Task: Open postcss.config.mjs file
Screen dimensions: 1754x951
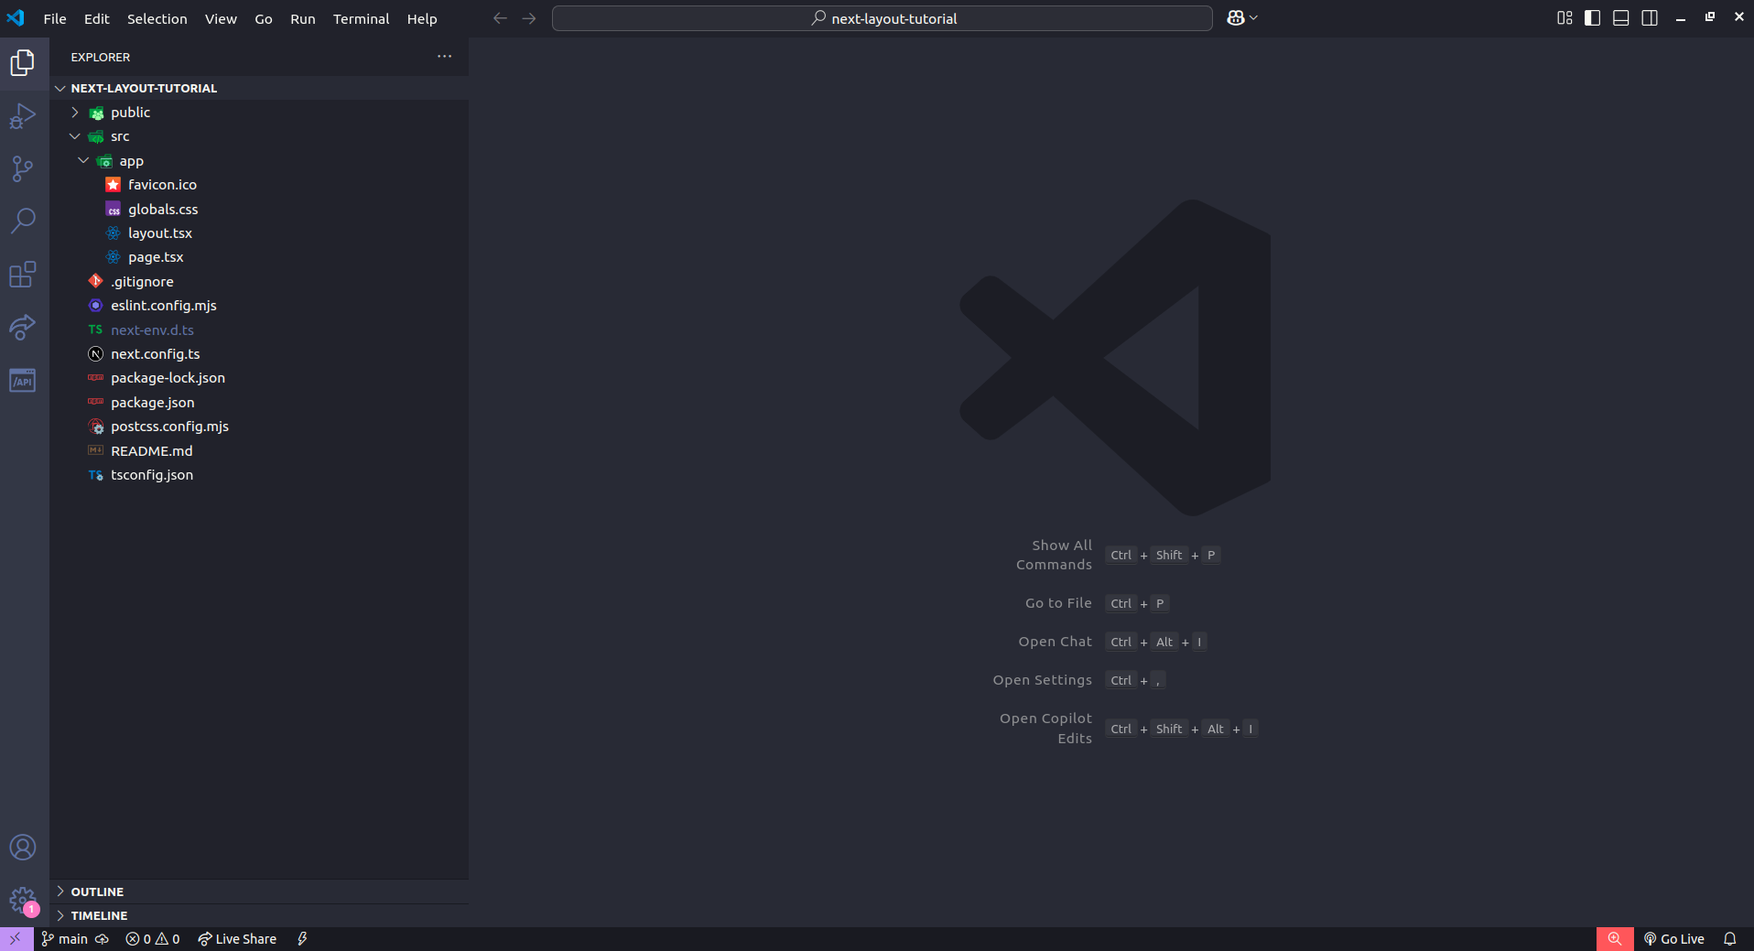Action: point(260,427)
